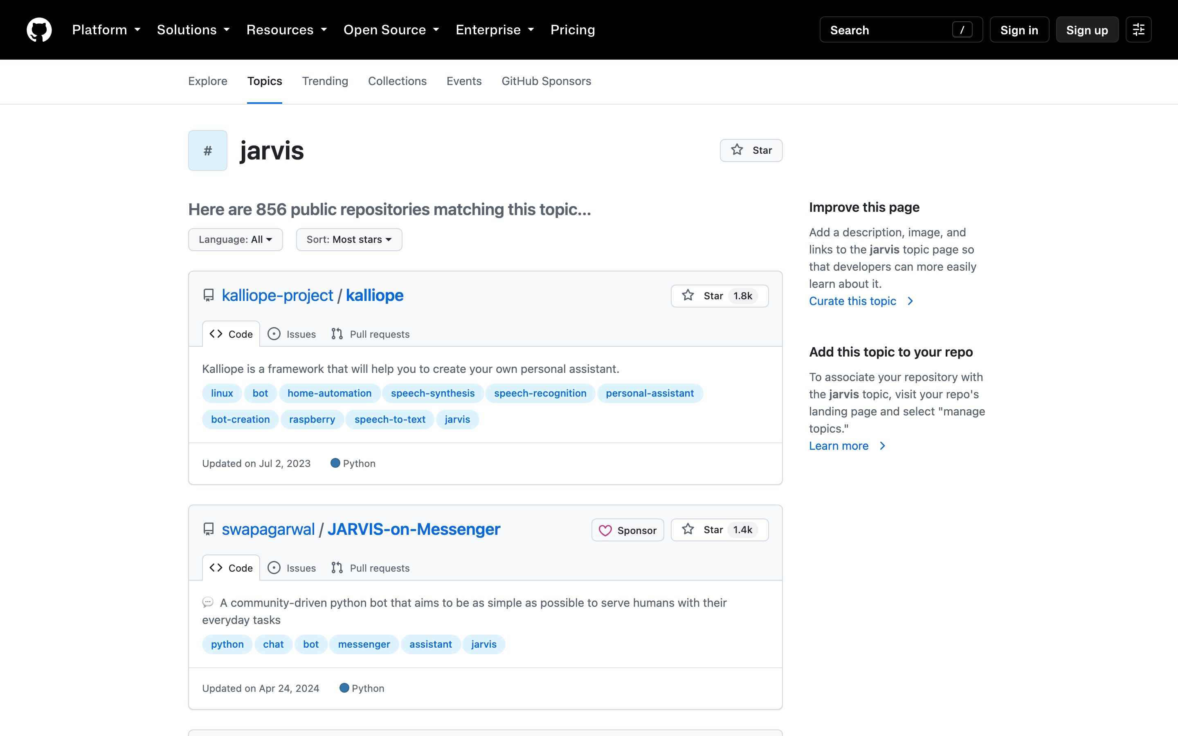Click the hashtag topic icon beside jarvis
Image resolution: width=1178 pixels, height=736 pixels.
[208, 150]
